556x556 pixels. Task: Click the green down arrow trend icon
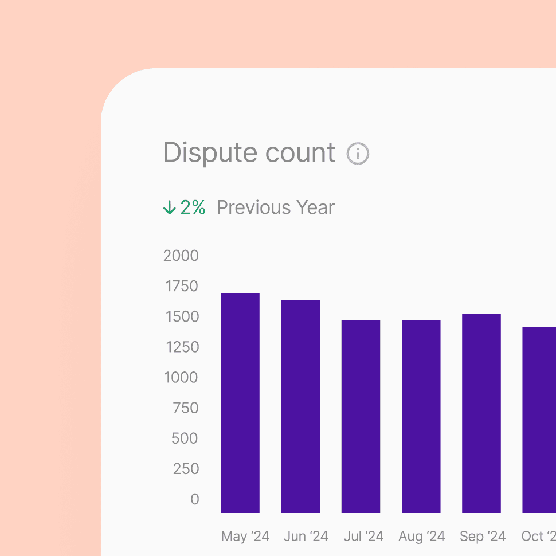169,207
